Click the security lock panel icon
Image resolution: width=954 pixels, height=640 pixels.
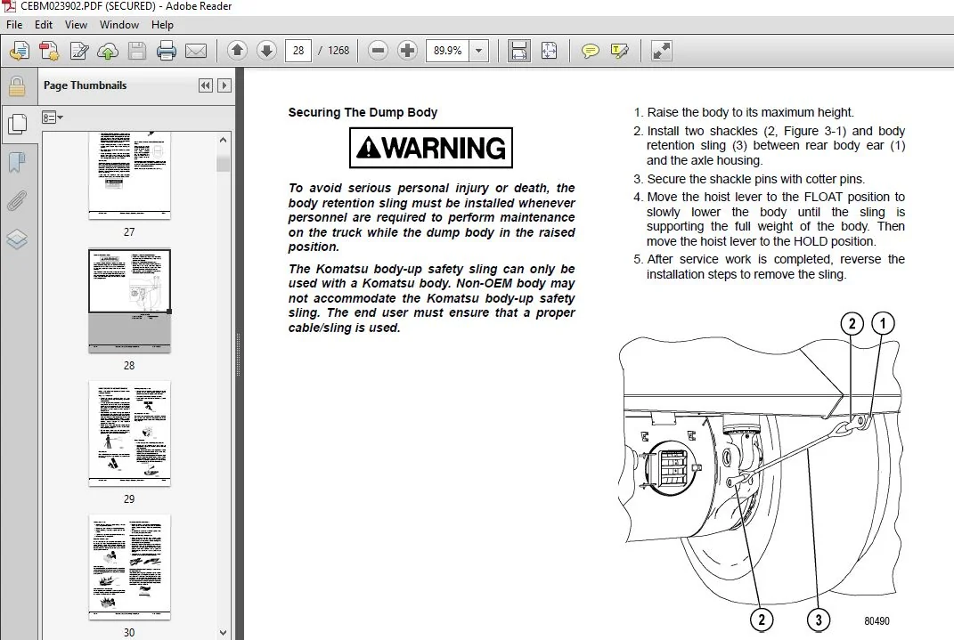point(16,87)
